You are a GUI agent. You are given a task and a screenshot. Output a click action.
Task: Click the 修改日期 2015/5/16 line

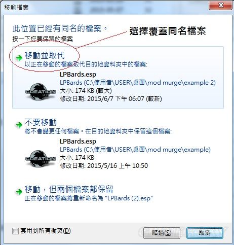104,166
